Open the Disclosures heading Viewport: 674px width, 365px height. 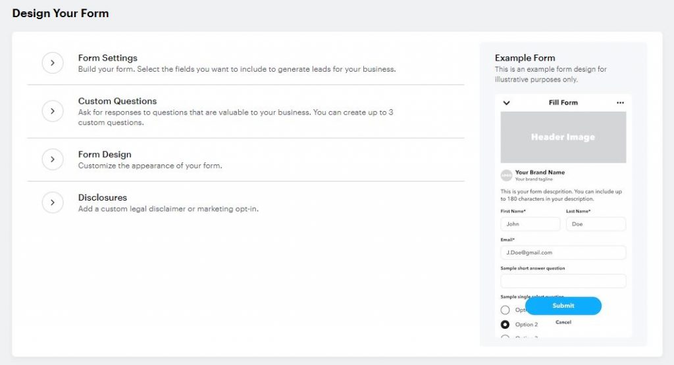(102, 197)
